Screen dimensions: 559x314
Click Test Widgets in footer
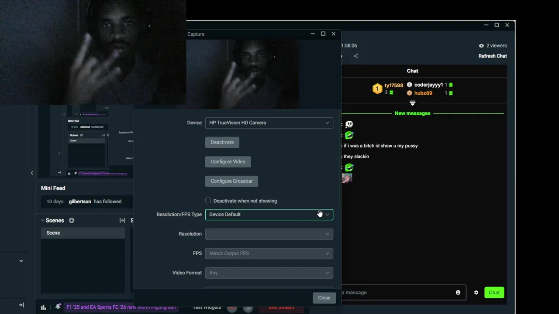point(207,307)
